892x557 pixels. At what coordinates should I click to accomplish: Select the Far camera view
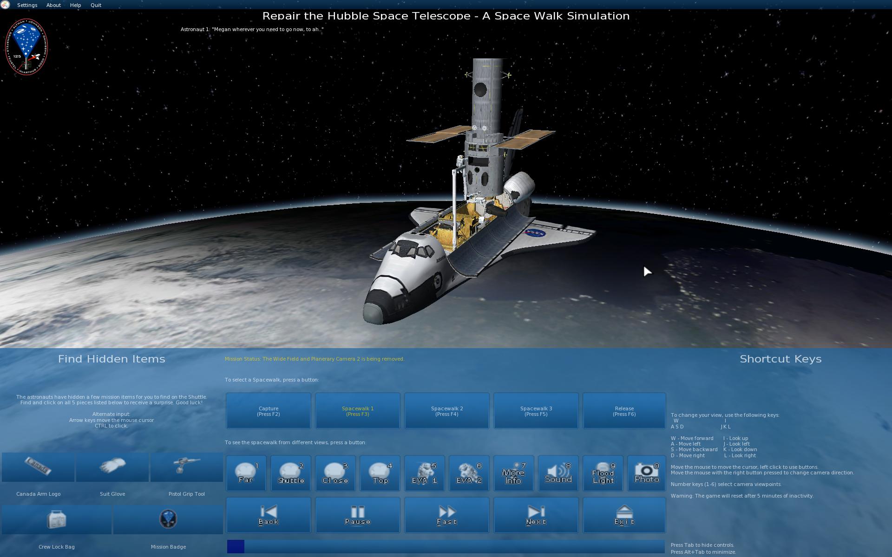246,473
